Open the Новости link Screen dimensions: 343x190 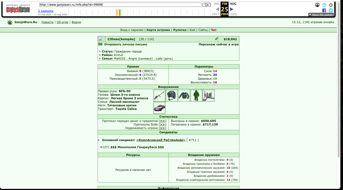pos(47,22)
